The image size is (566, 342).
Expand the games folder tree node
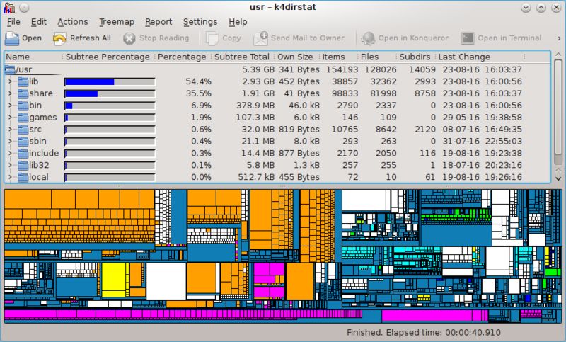click(10, 118)
